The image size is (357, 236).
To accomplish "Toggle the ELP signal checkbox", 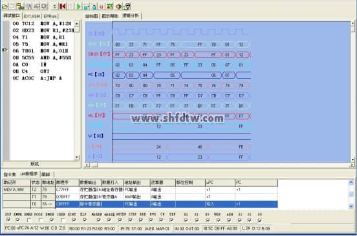I will (x=85, y=220).
